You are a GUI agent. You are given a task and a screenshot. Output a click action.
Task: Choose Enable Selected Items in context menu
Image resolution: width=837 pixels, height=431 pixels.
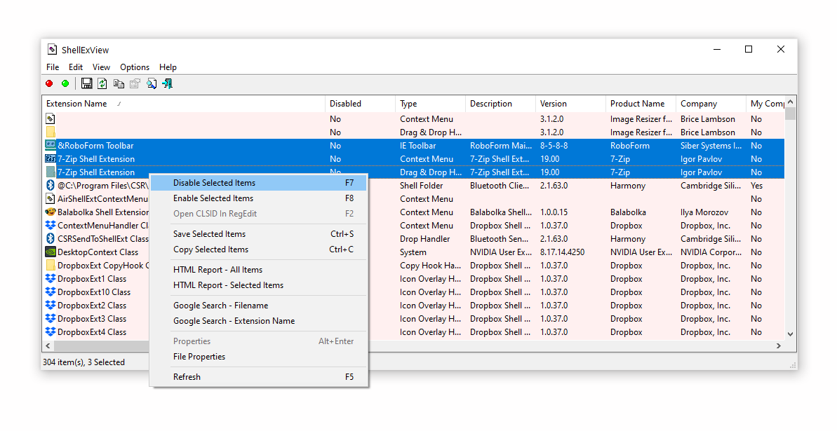tap(259, 198)
